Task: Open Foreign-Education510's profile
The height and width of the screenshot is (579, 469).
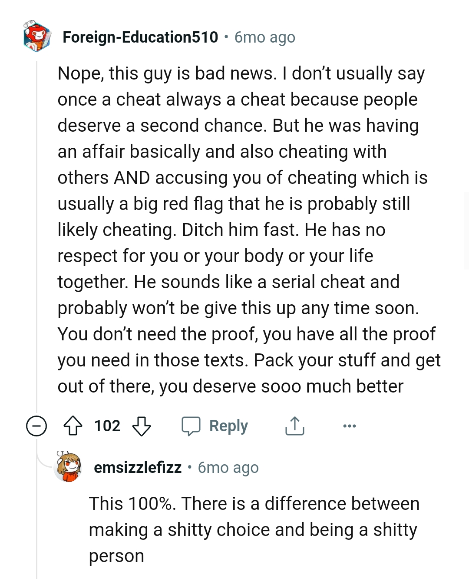Action: click(140, 37)
